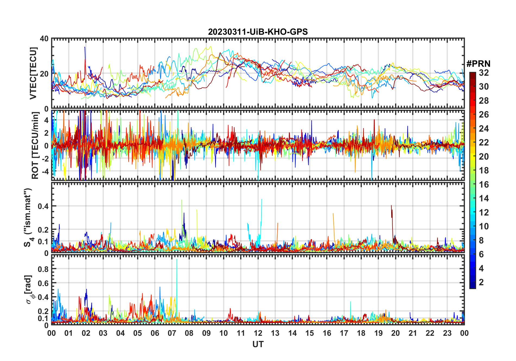Click the plot title 20230311-UiB-KHO-GPS
Image resolution: width=516 pixels, height=361 pixels.
coord(258,32)
